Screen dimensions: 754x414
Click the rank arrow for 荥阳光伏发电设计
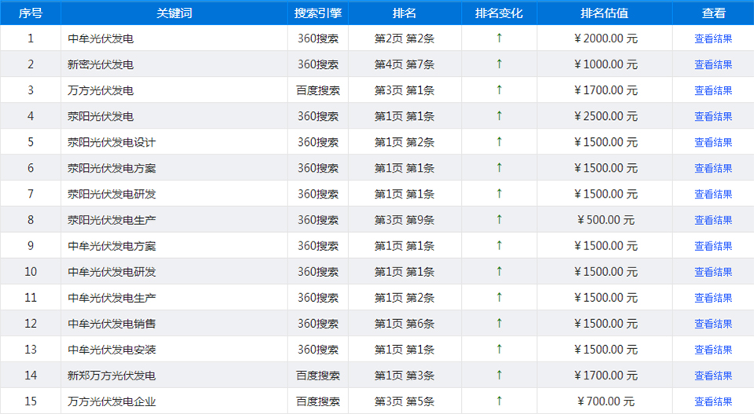500,142
